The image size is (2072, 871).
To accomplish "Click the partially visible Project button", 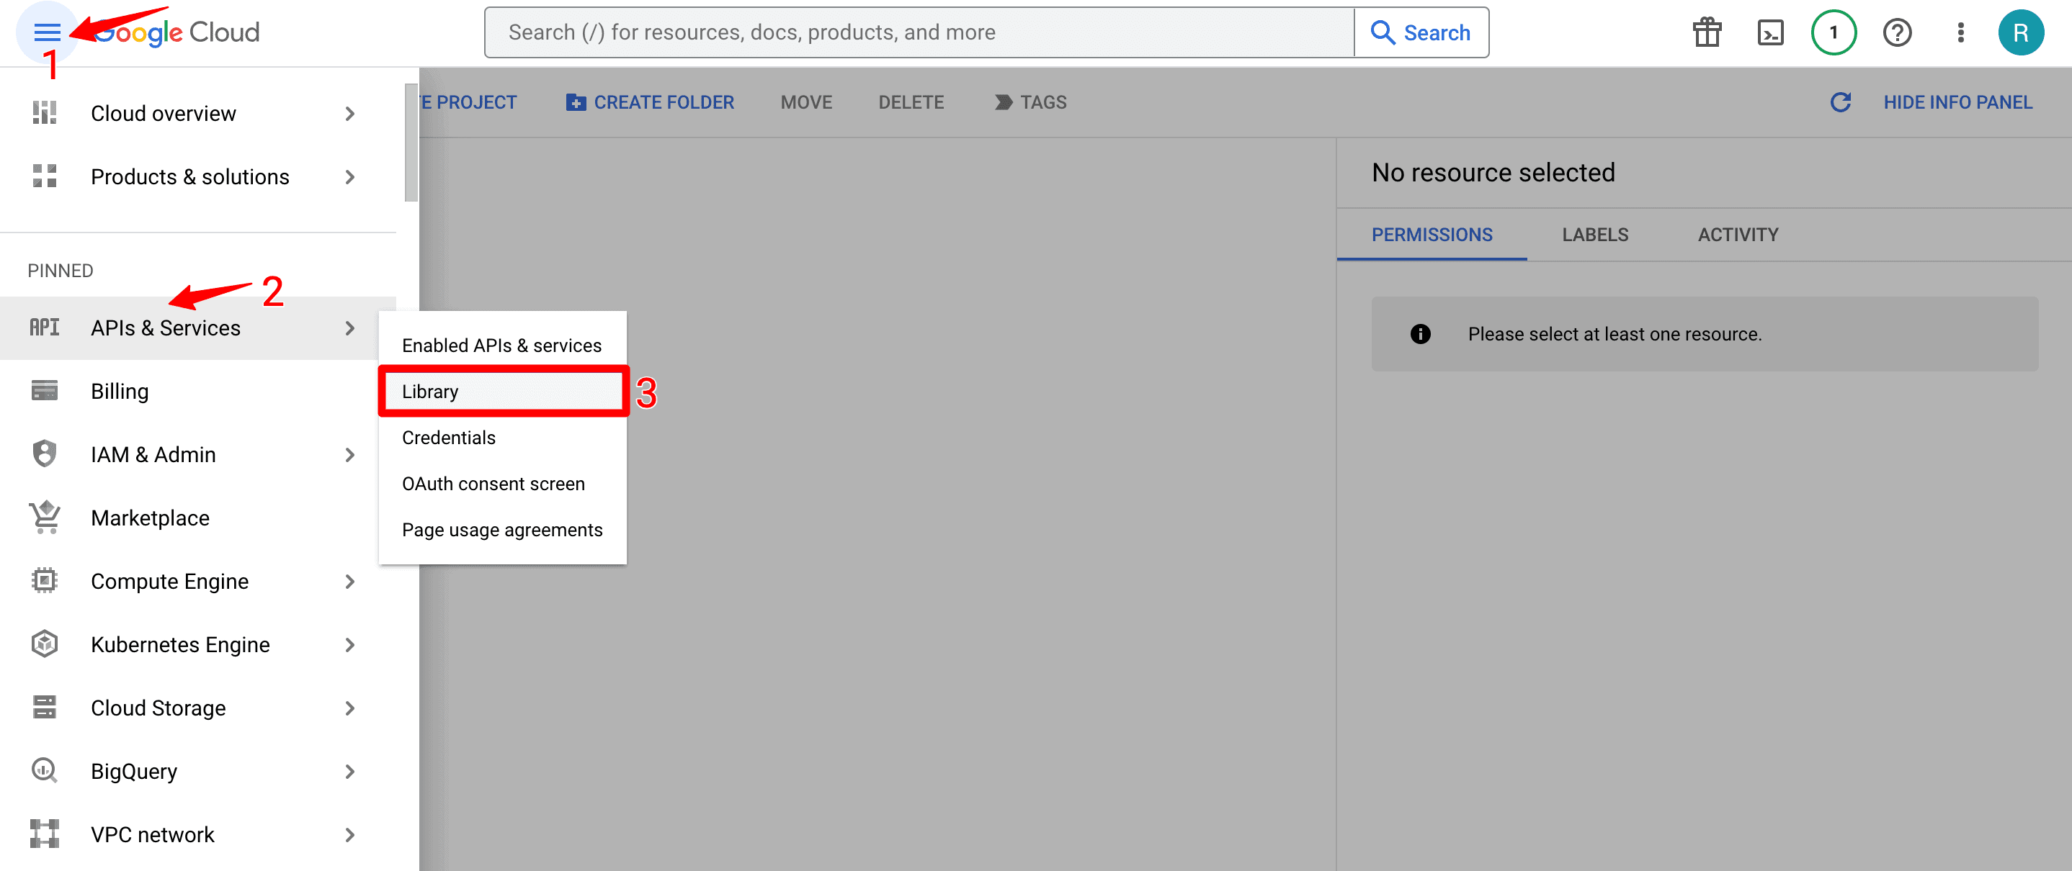I will pos(468,102).
